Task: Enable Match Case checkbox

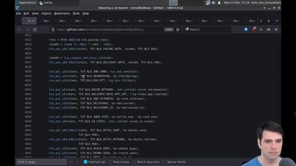Action: (110, 162)
